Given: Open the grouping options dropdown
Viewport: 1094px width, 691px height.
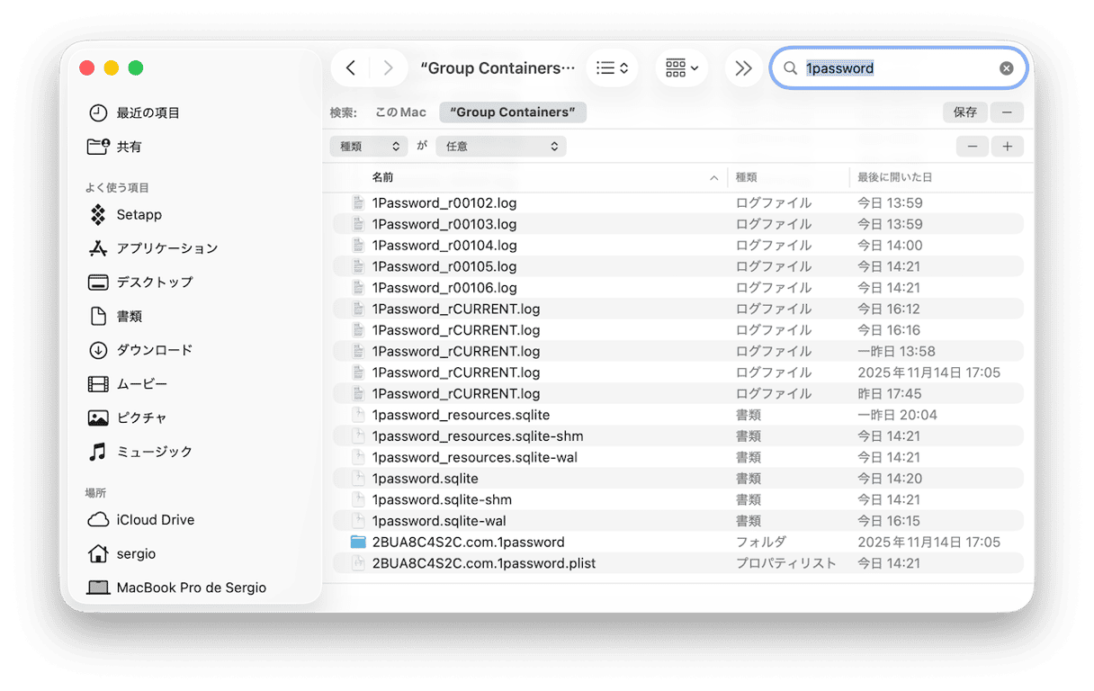Looking at the screenshot, I should [x=681, y=68].
